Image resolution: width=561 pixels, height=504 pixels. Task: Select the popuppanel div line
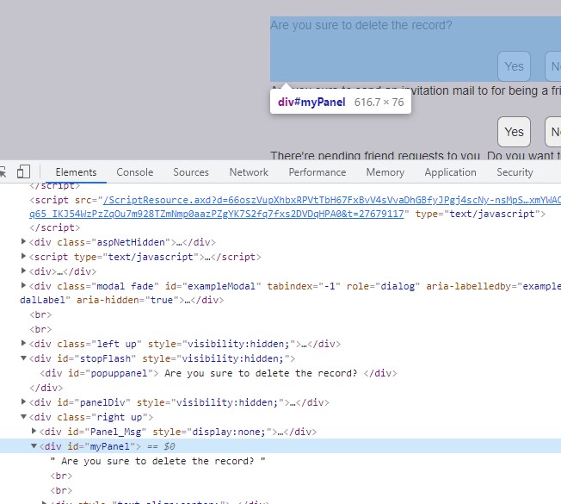pos(219,373)
